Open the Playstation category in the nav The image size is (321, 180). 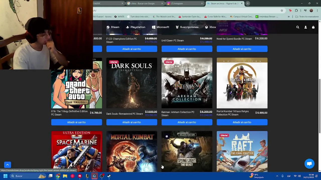click(136, 27)
